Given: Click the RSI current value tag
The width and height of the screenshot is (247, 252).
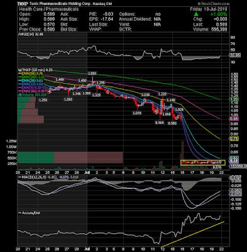Looking at the screenshot, I should (x=235, y=55).
